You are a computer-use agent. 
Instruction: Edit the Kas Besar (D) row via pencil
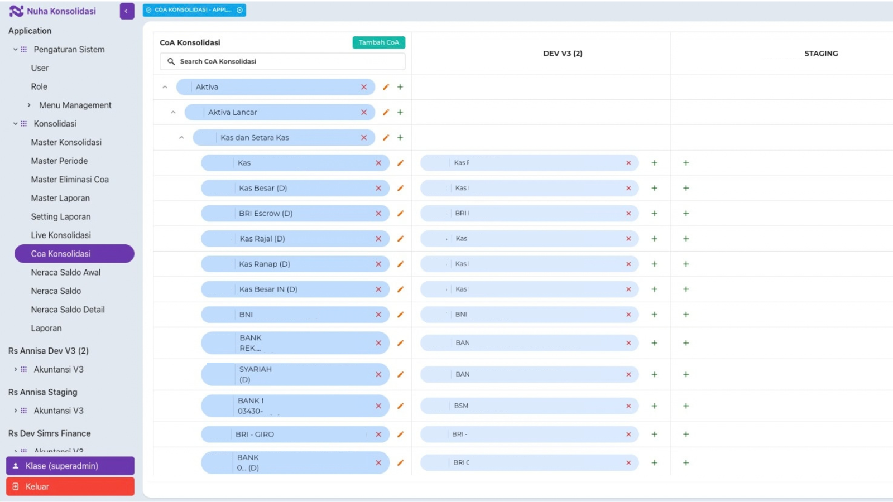[x=400, y=188]
